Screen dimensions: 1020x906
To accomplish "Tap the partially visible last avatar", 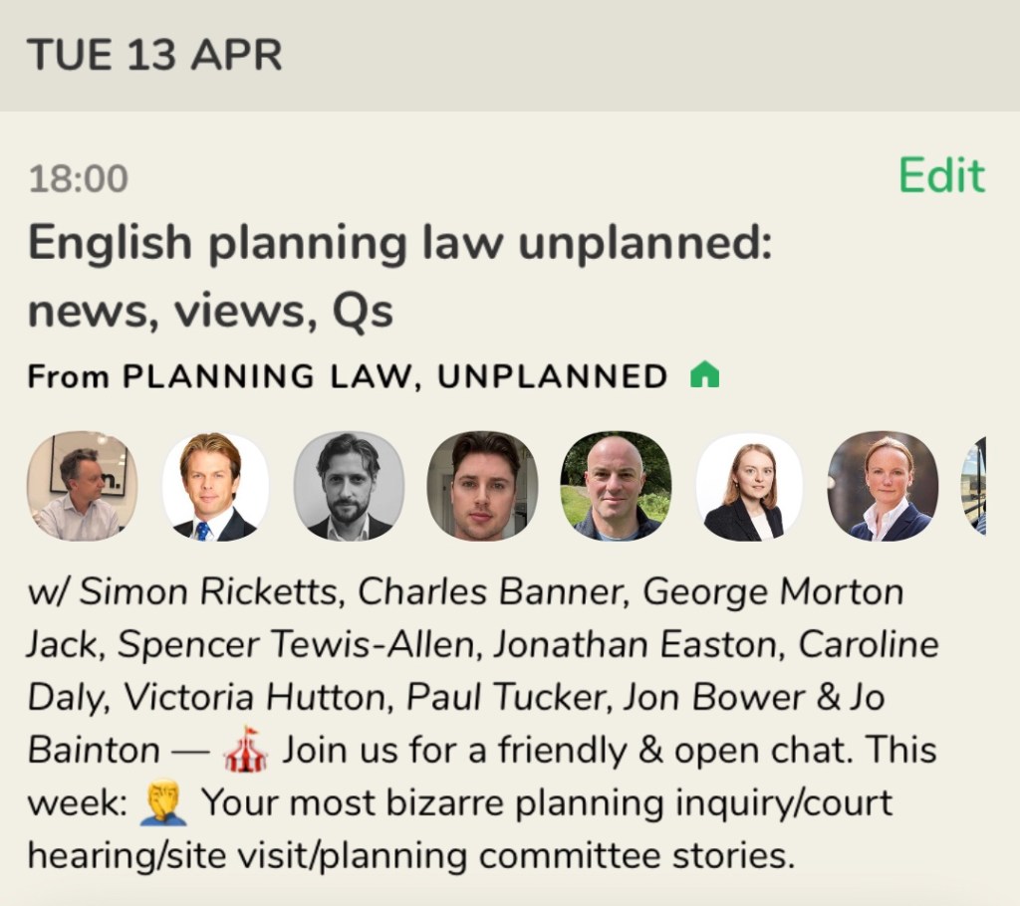I will tap(973, 486).
